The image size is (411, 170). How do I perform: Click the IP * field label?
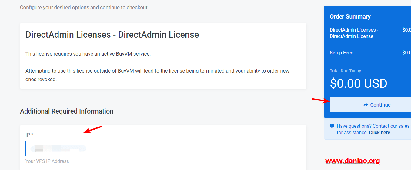tap(29, 135)
